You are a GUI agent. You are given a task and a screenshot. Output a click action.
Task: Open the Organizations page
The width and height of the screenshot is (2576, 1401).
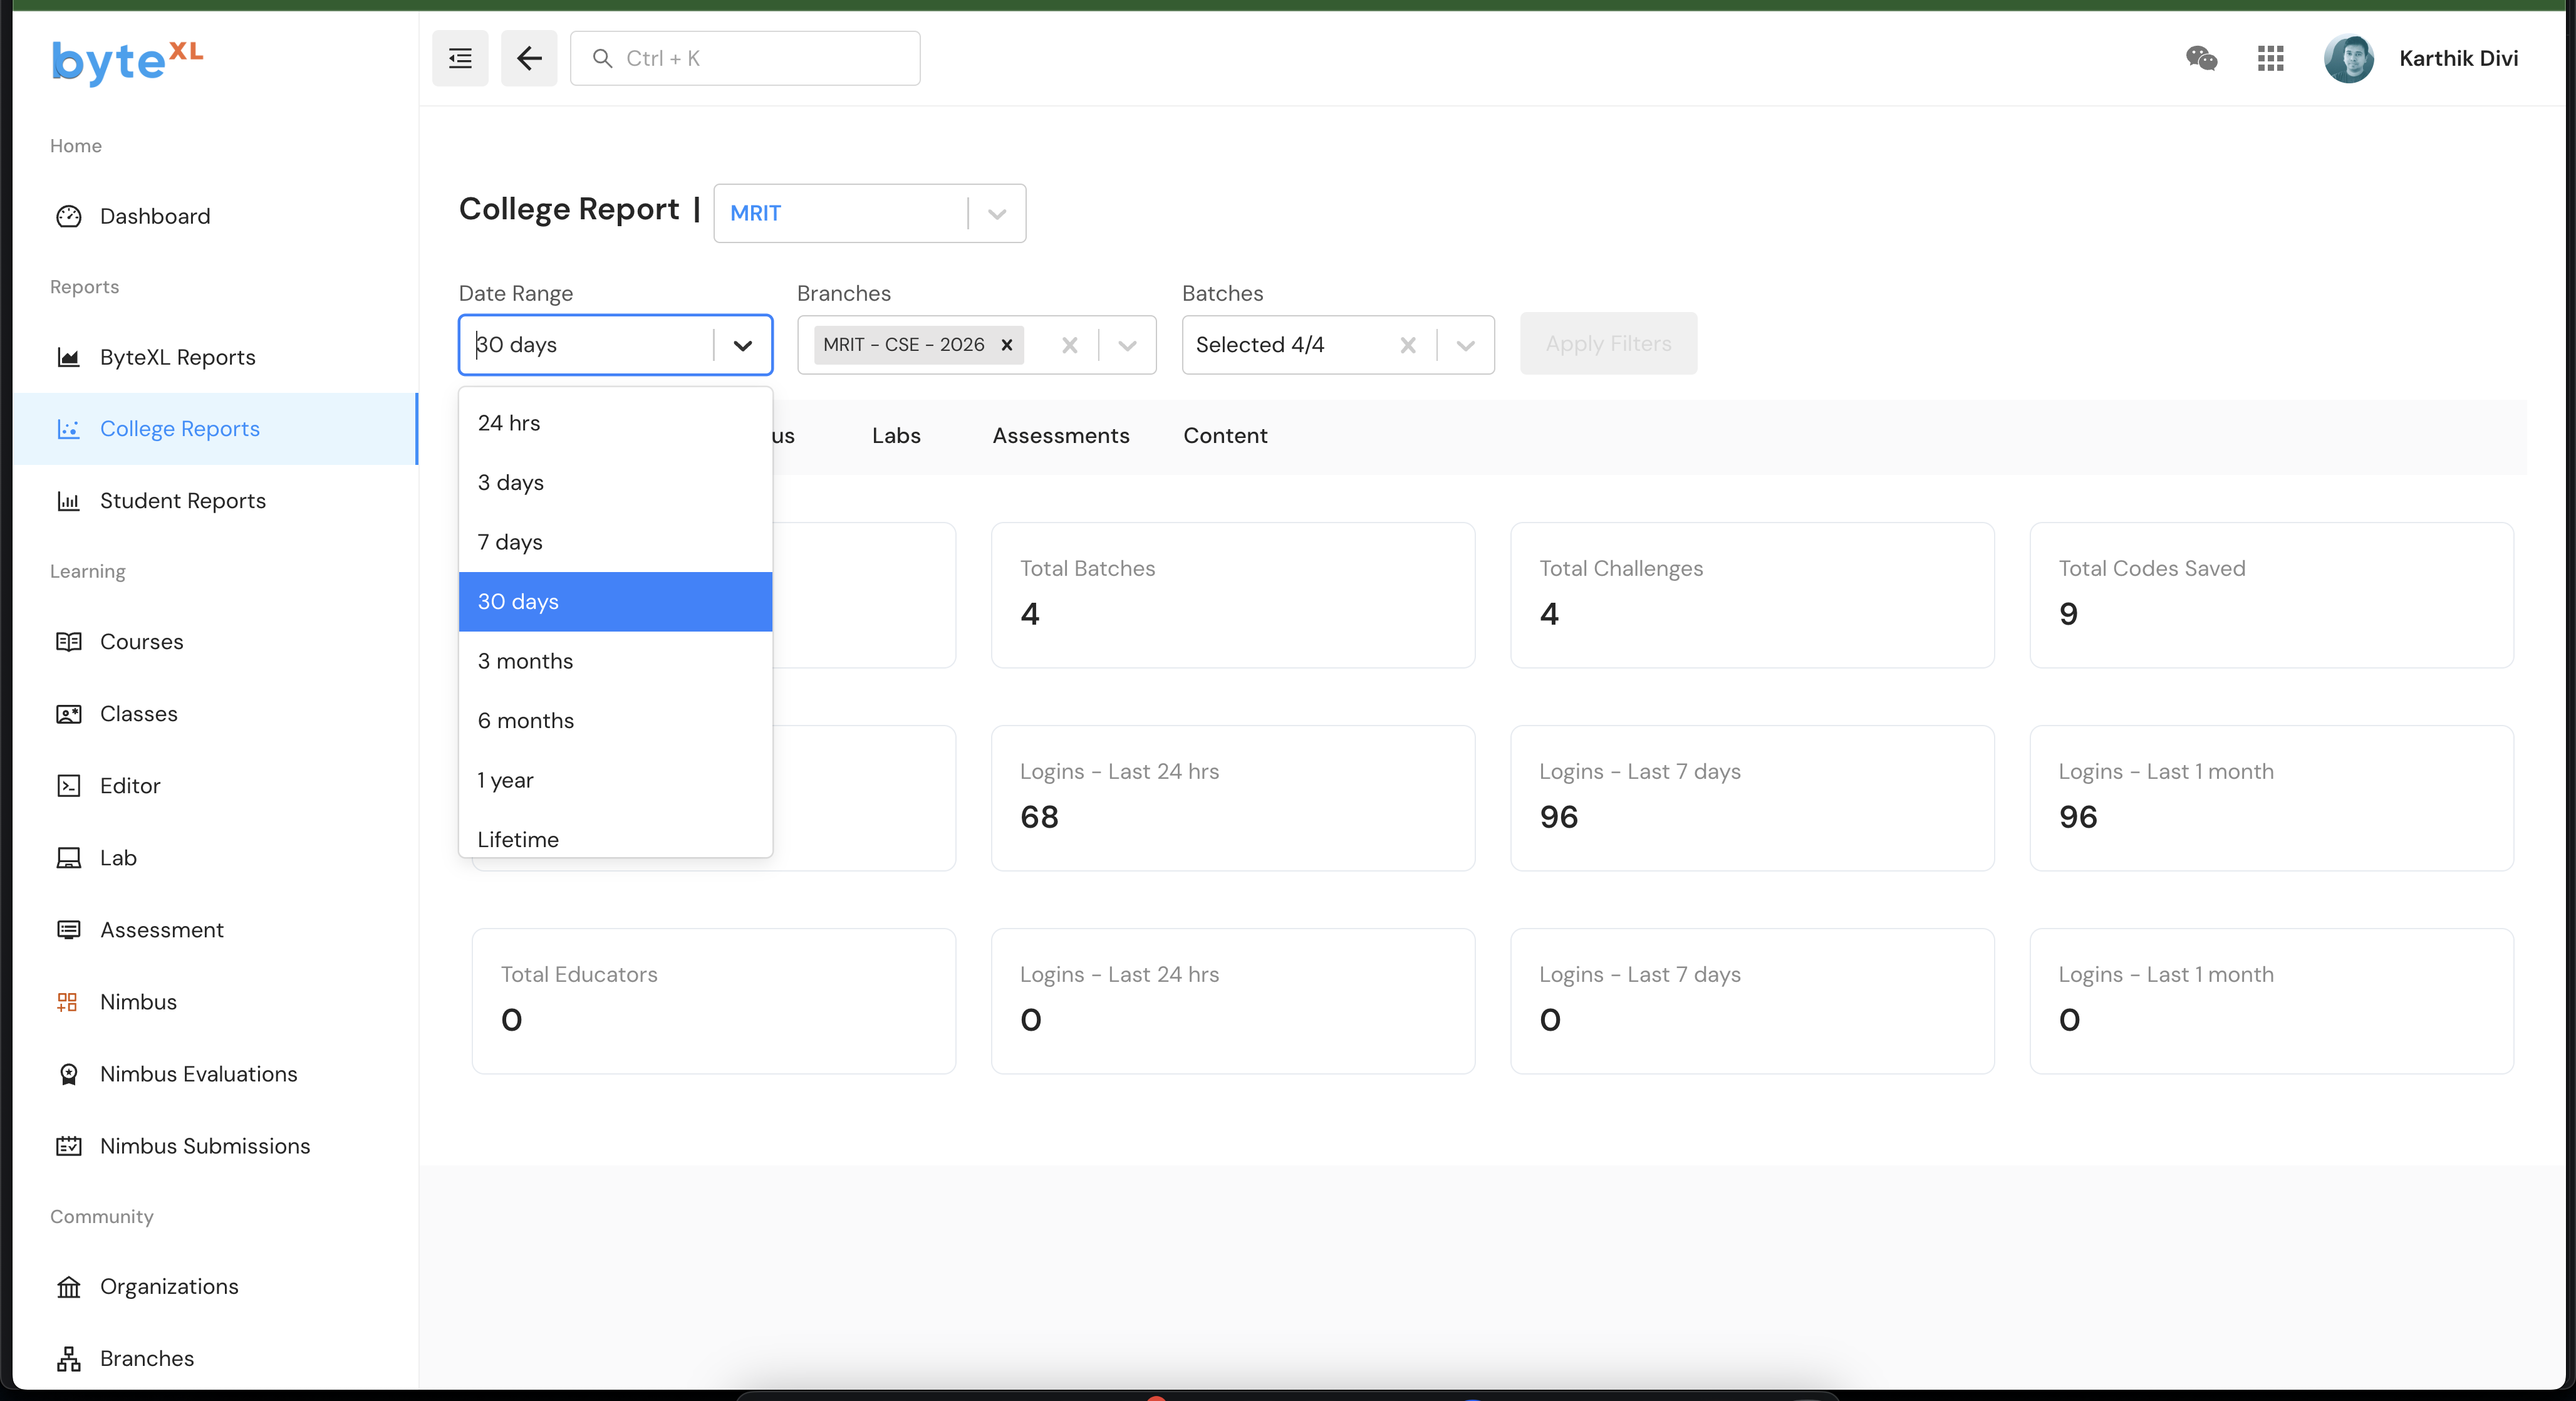click(x=216, y=1287)
